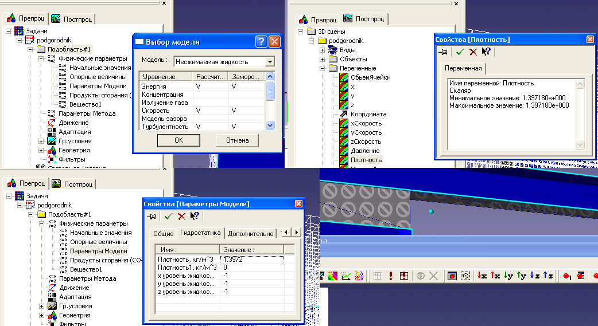Expand the Виды node in 3D scene tree
This screenshot has height=326, width=598.
[321, 50]
